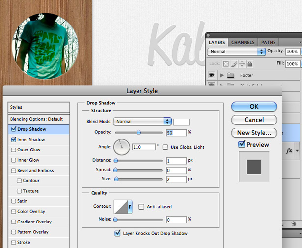Check Use Global Light

(165, 147)
